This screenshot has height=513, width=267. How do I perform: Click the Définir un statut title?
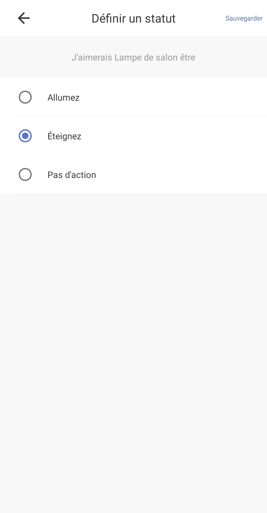[133, 18]
